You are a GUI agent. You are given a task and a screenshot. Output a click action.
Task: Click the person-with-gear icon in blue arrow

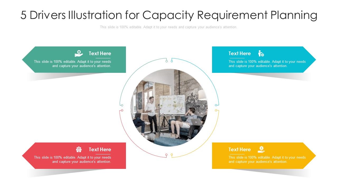(261, 53)
